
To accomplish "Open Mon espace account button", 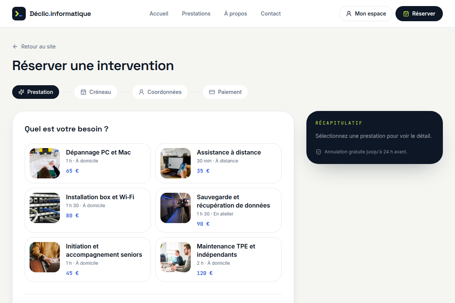I will click(x=366, y=14).
